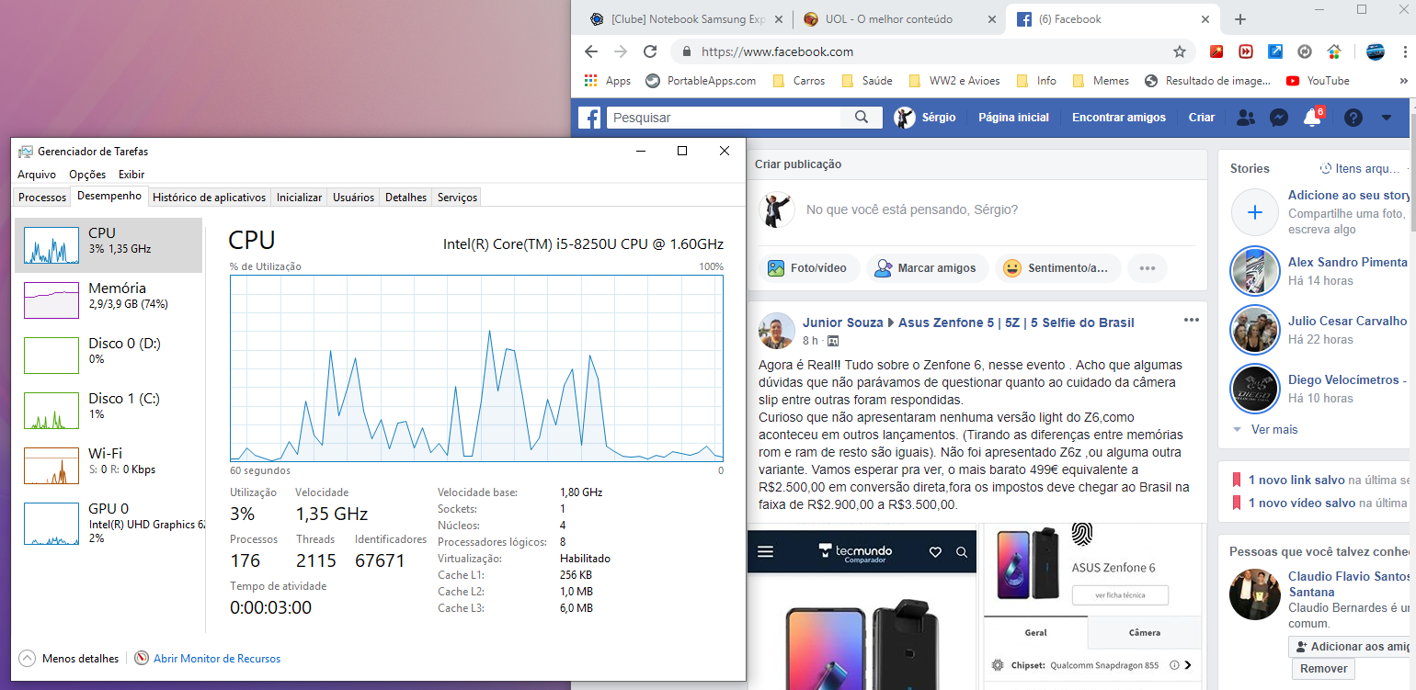
Task: Select Memória in the performance sidebar
Action: click(x=108, y=300)
